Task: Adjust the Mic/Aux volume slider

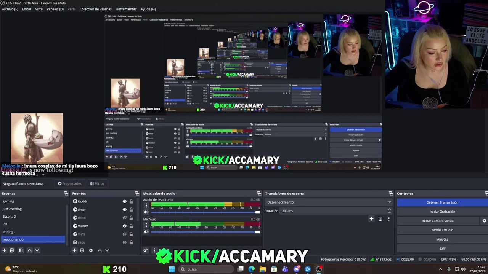Action: point(205,232)
